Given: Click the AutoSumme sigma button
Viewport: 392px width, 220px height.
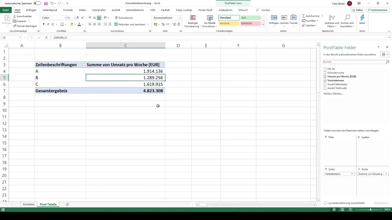Looking at the screenshot, I should tap(311, 16).
